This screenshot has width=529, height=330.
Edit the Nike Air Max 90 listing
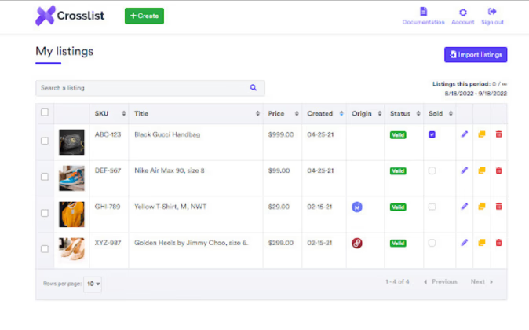pyautogui.click(x=465, y=170)
